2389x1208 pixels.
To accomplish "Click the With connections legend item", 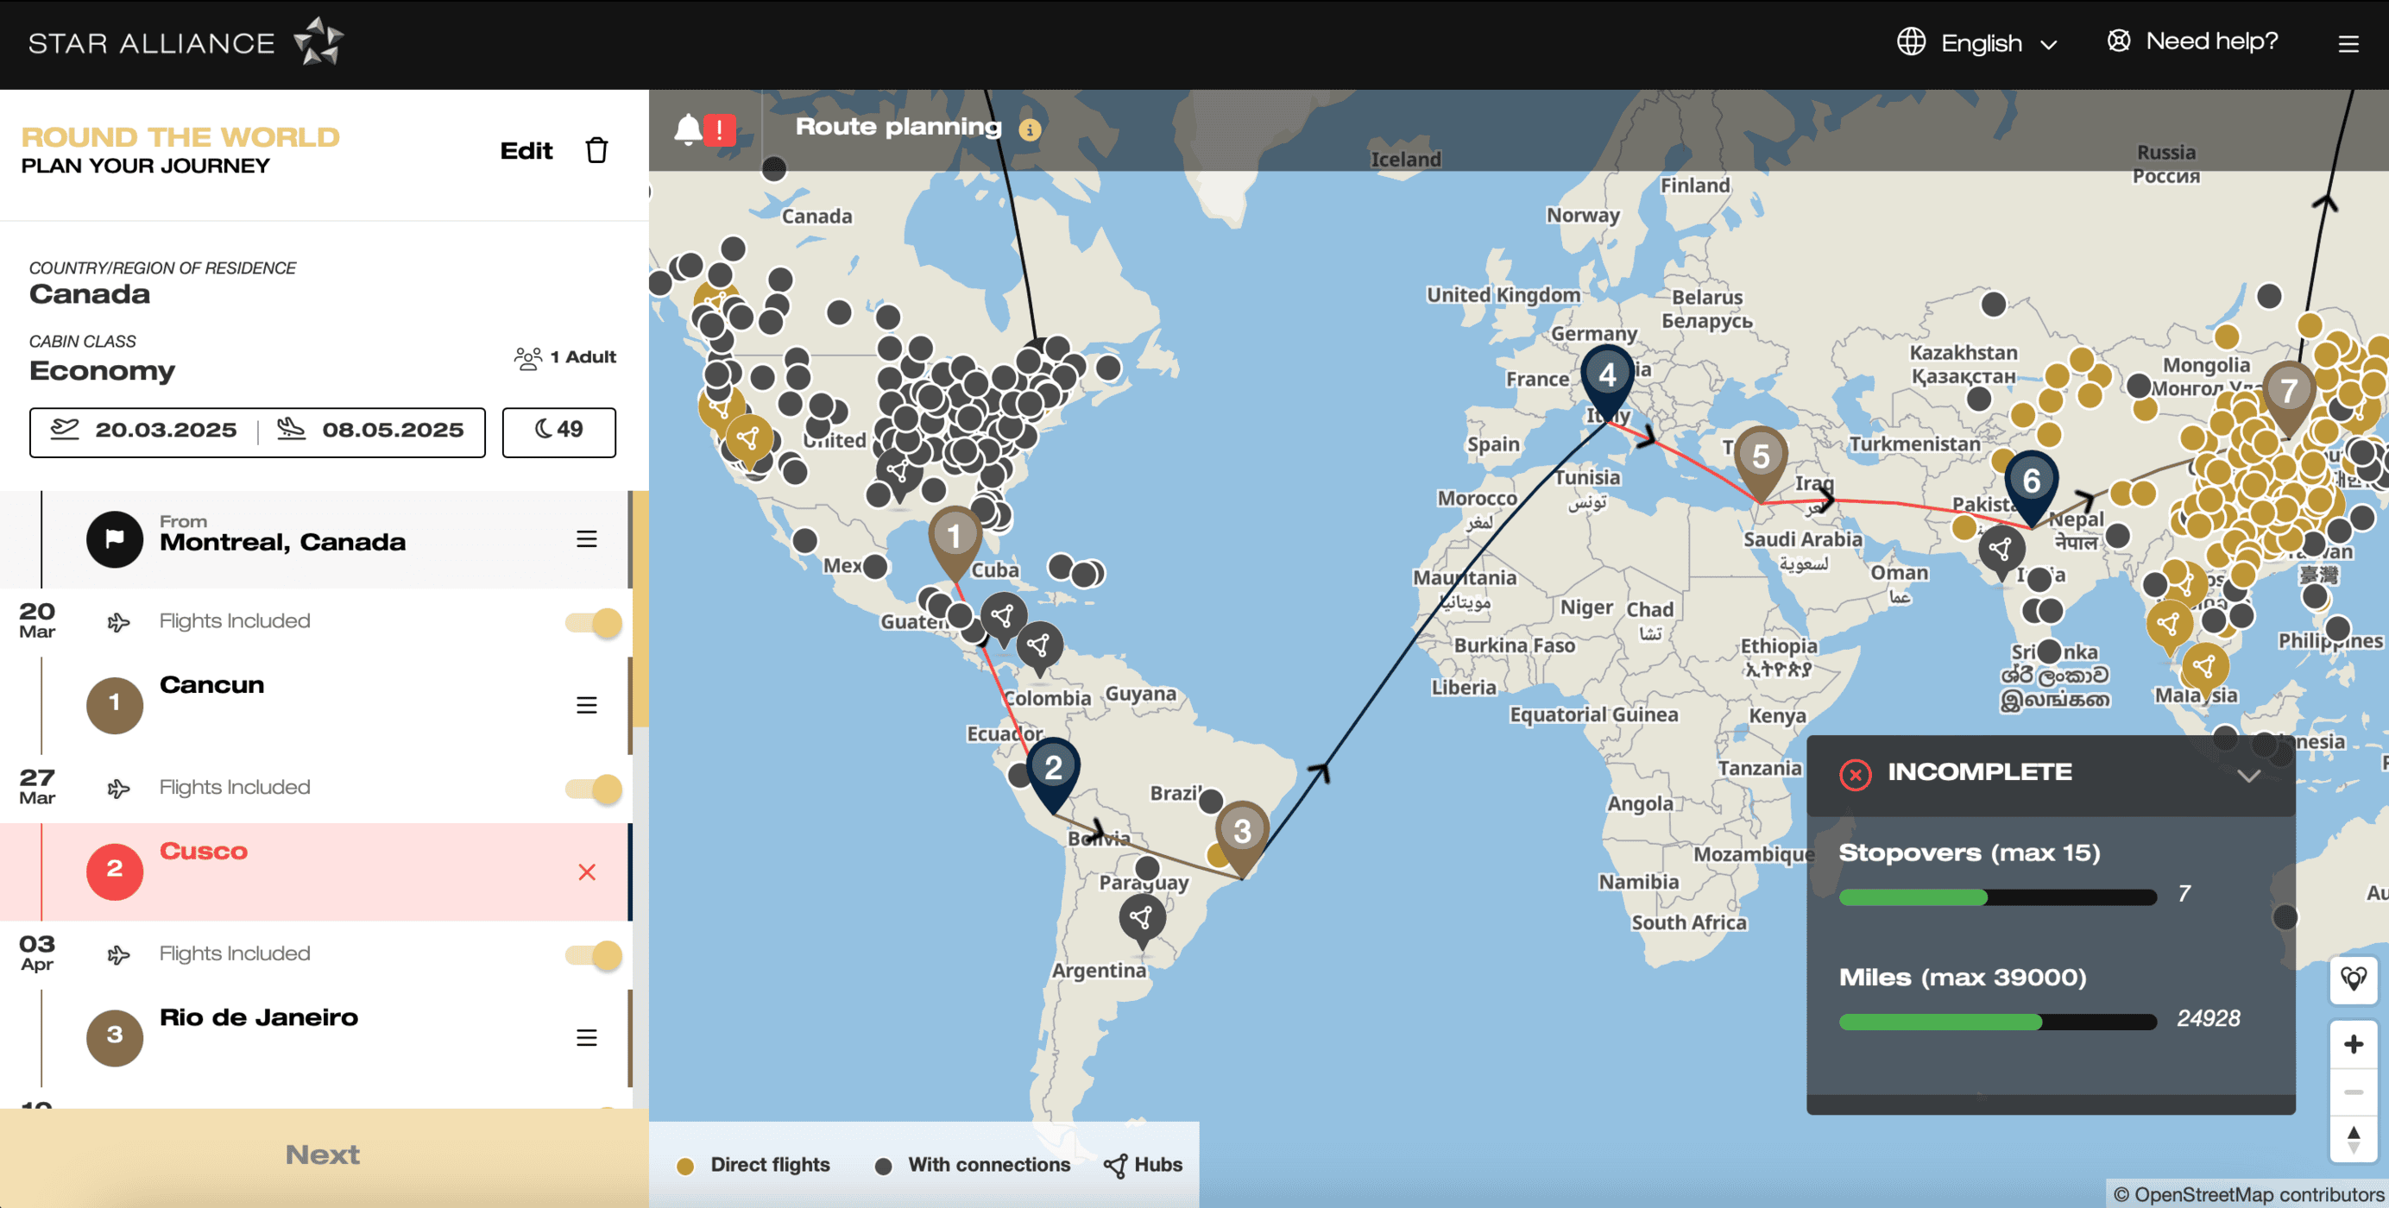I will 972,1166.
